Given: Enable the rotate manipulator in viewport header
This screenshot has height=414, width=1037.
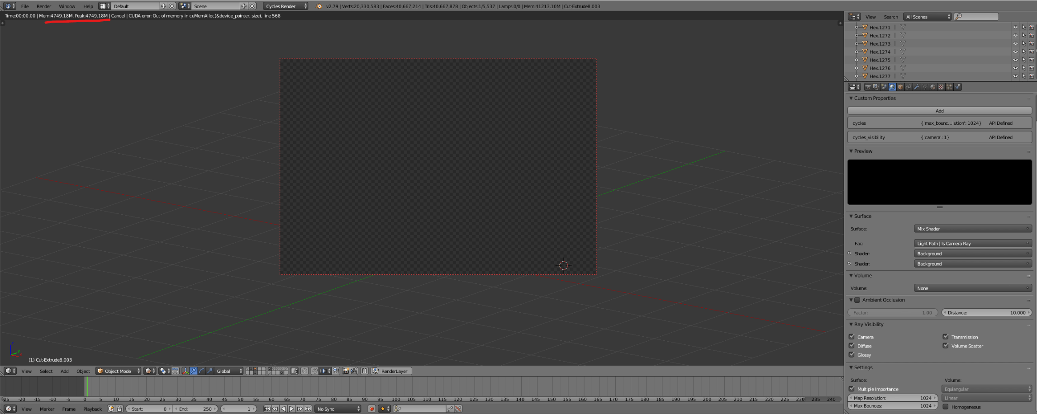Looking at the screenshot, I should (x=202, y=372).
